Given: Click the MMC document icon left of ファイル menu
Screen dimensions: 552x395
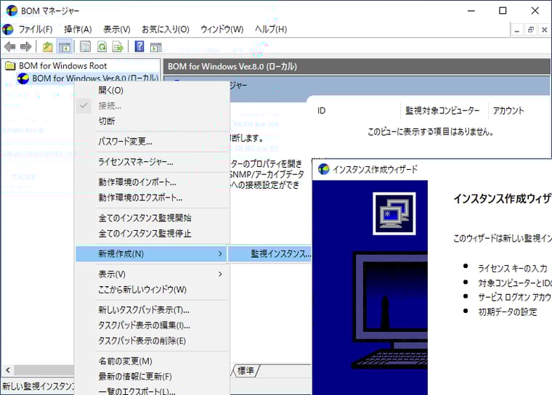Looking at the screenshot, I should (x=8, y=29).
